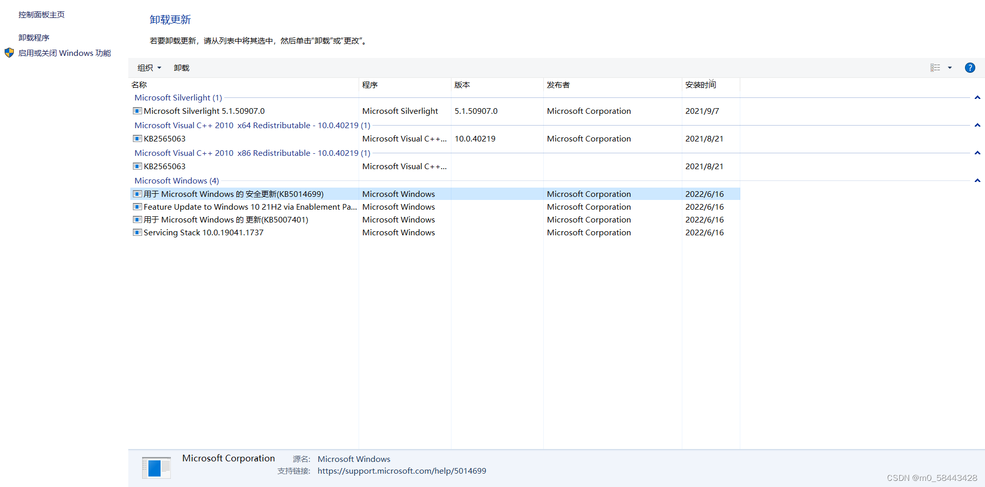Viewport: 985px width, 487px height.
Task: Click the view layout icon in toolbar
Action: (x=935, y=68)
